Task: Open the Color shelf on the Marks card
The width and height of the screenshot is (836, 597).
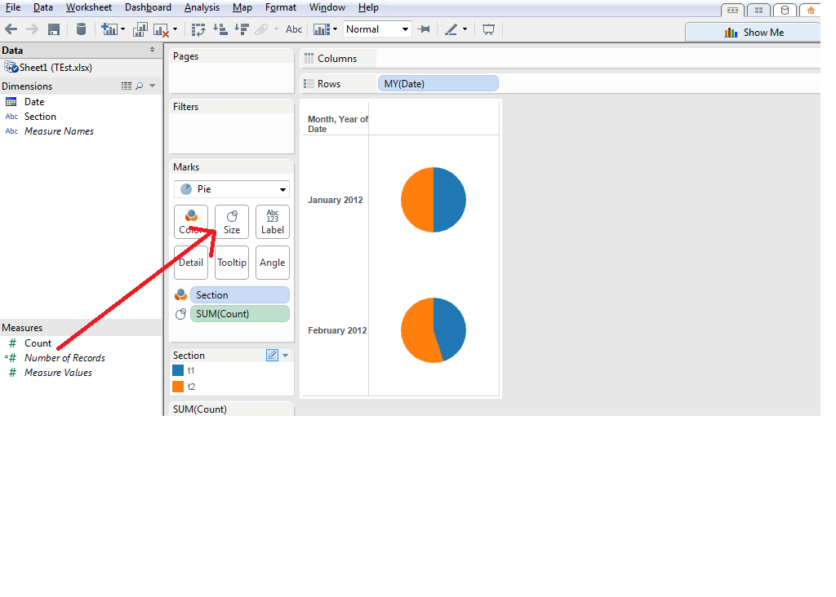Action: [190, 221]
